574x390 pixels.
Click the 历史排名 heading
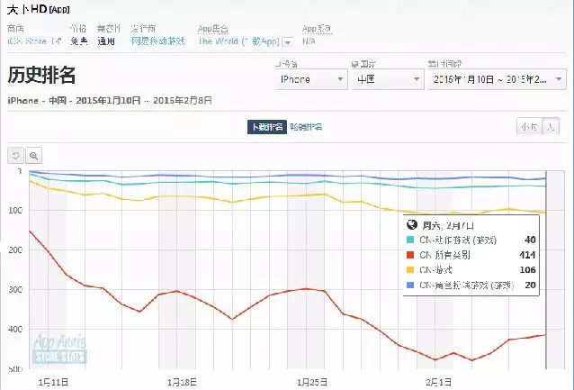point(41,75)
